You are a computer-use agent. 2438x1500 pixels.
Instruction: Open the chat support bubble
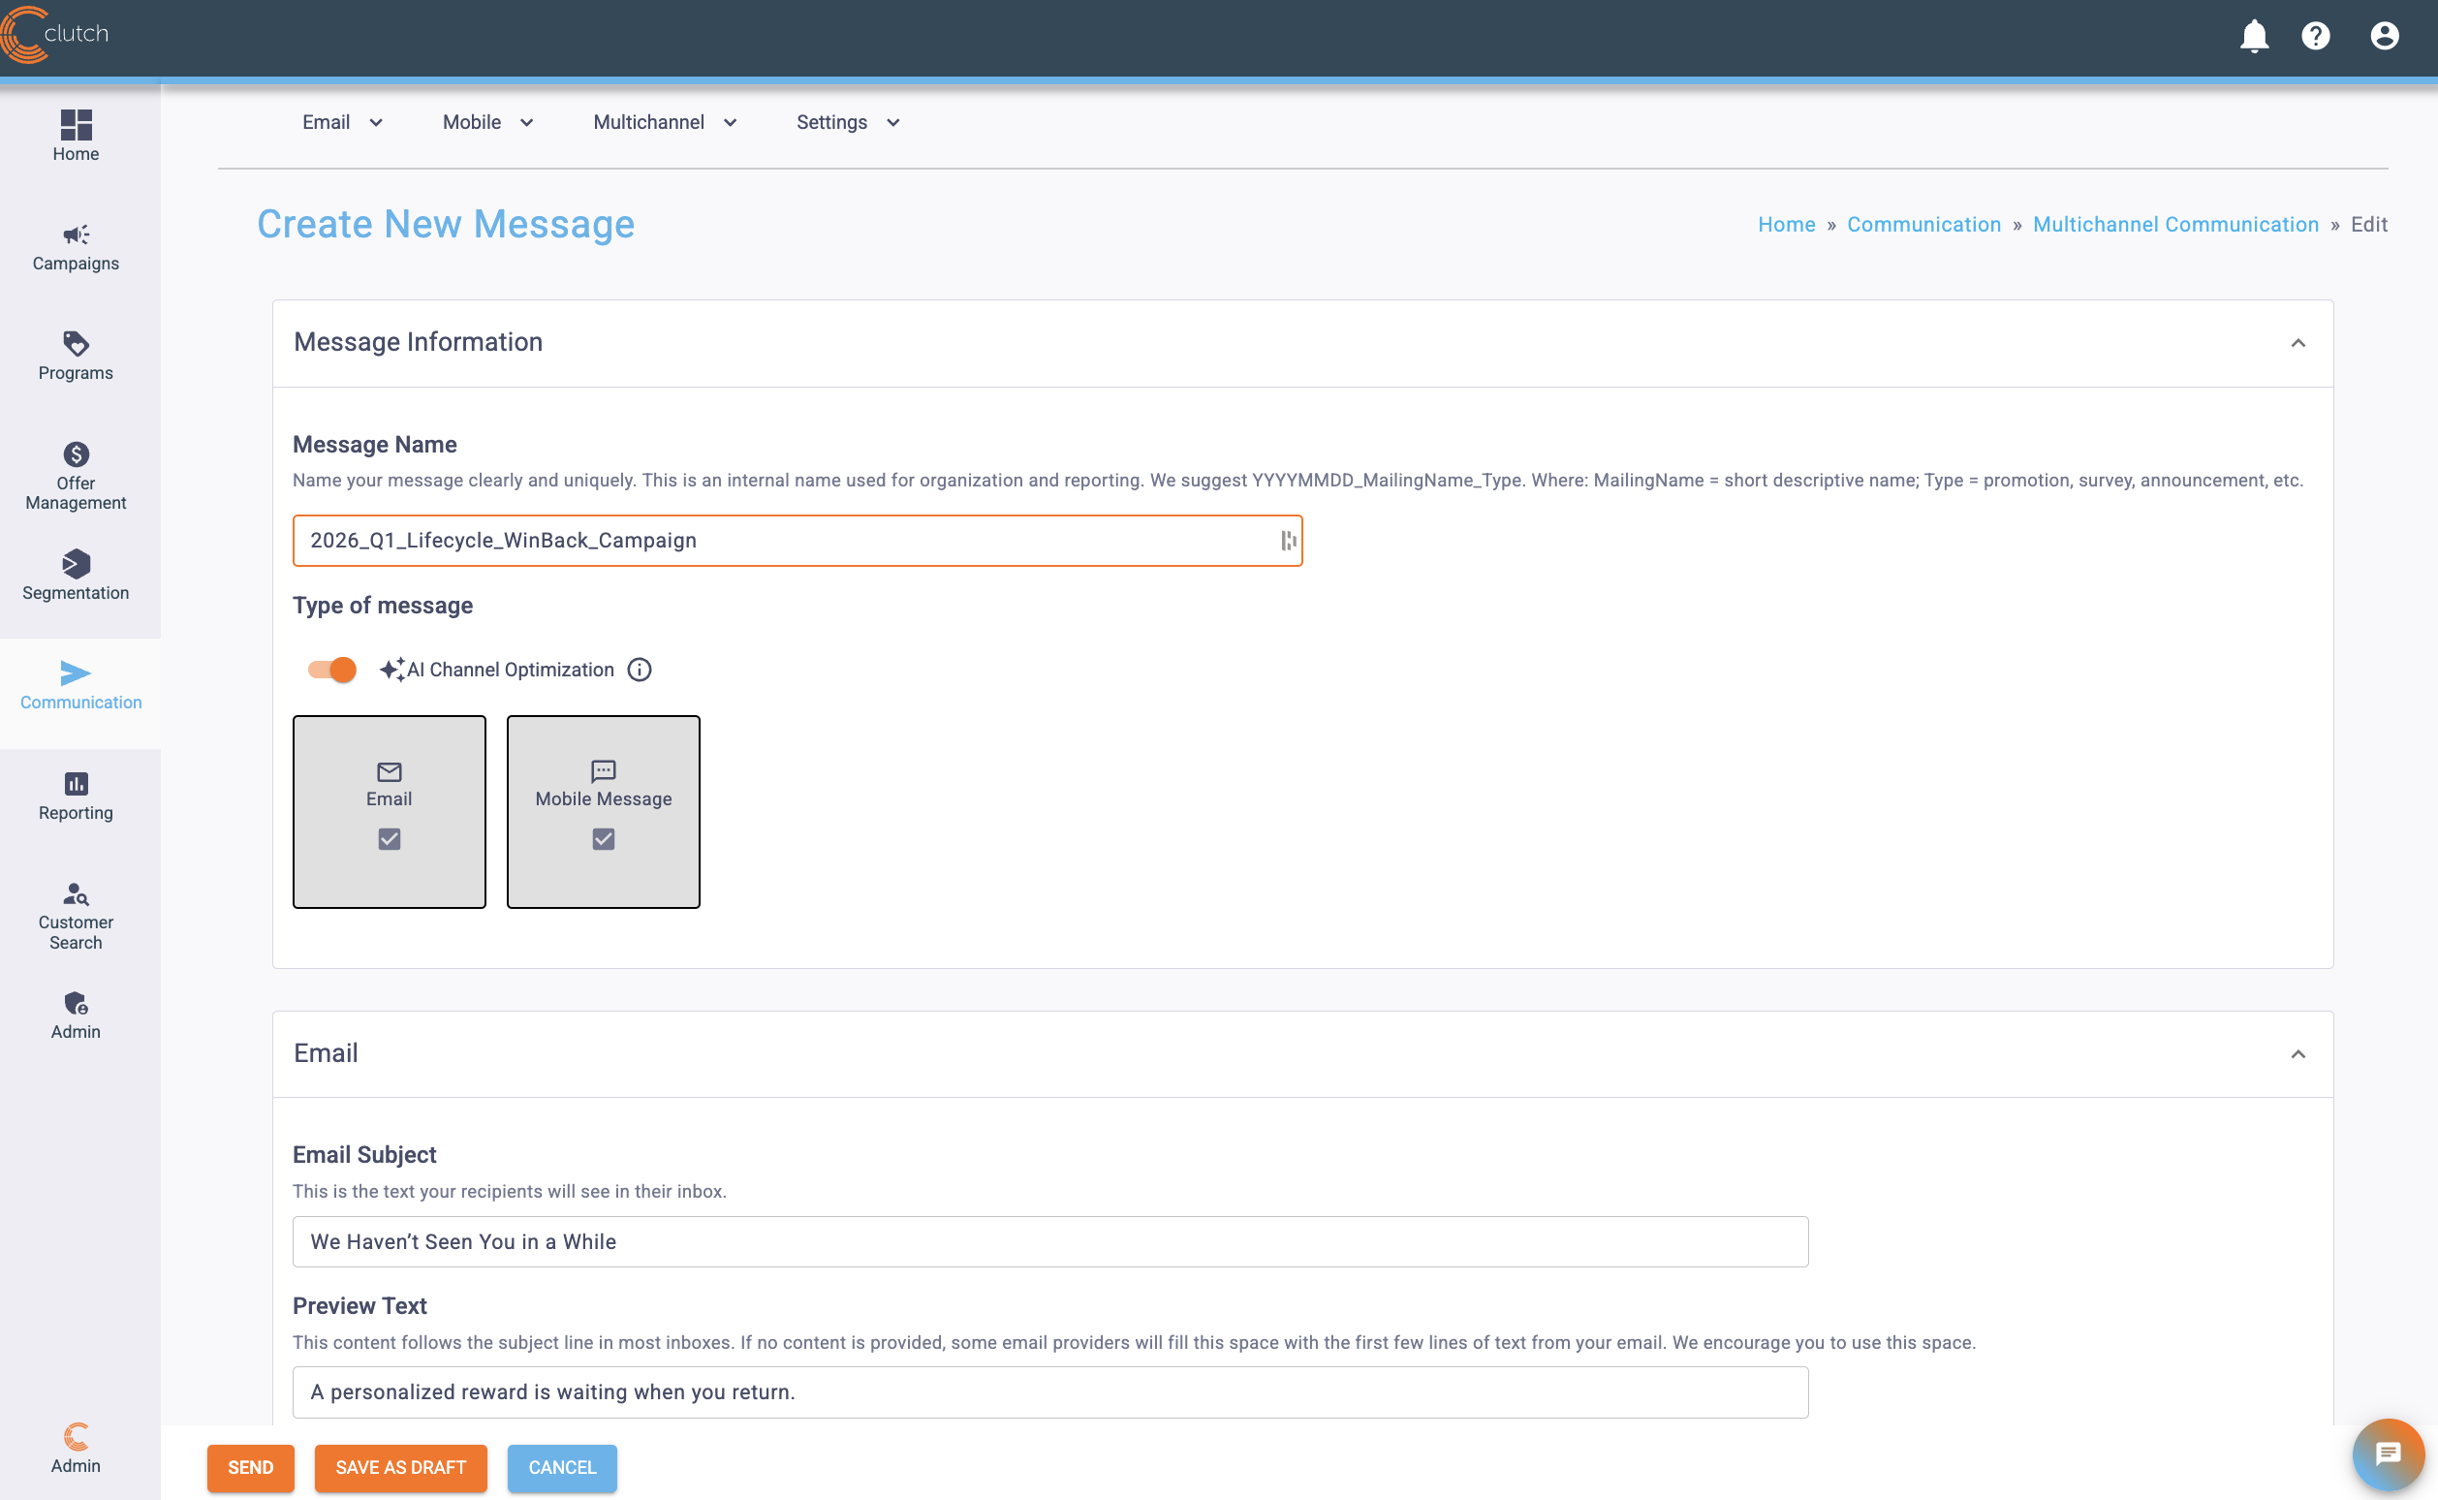[2388, 1454]
